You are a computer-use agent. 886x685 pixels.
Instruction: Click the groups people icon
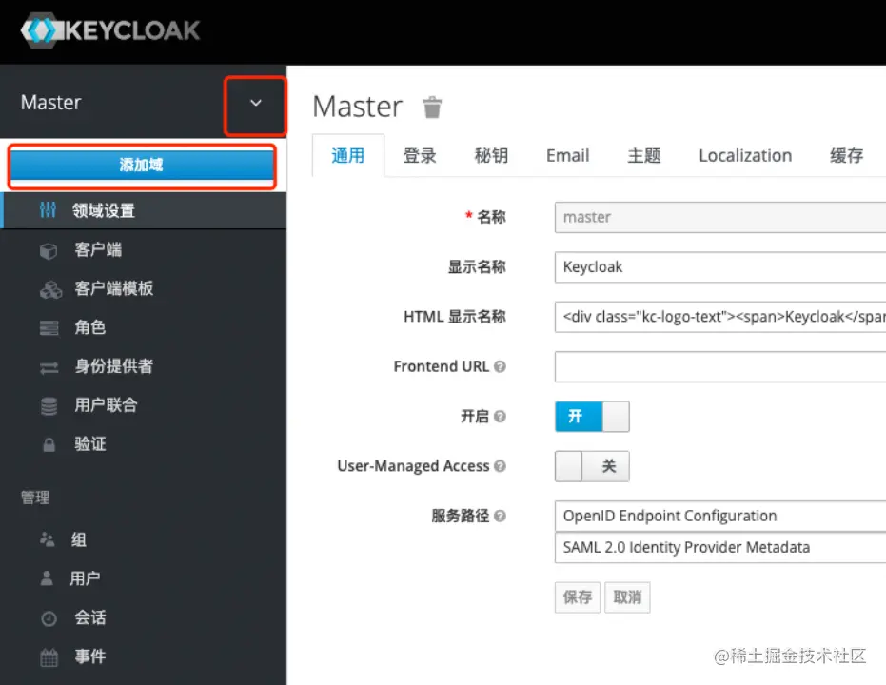(x=48, y=539)
